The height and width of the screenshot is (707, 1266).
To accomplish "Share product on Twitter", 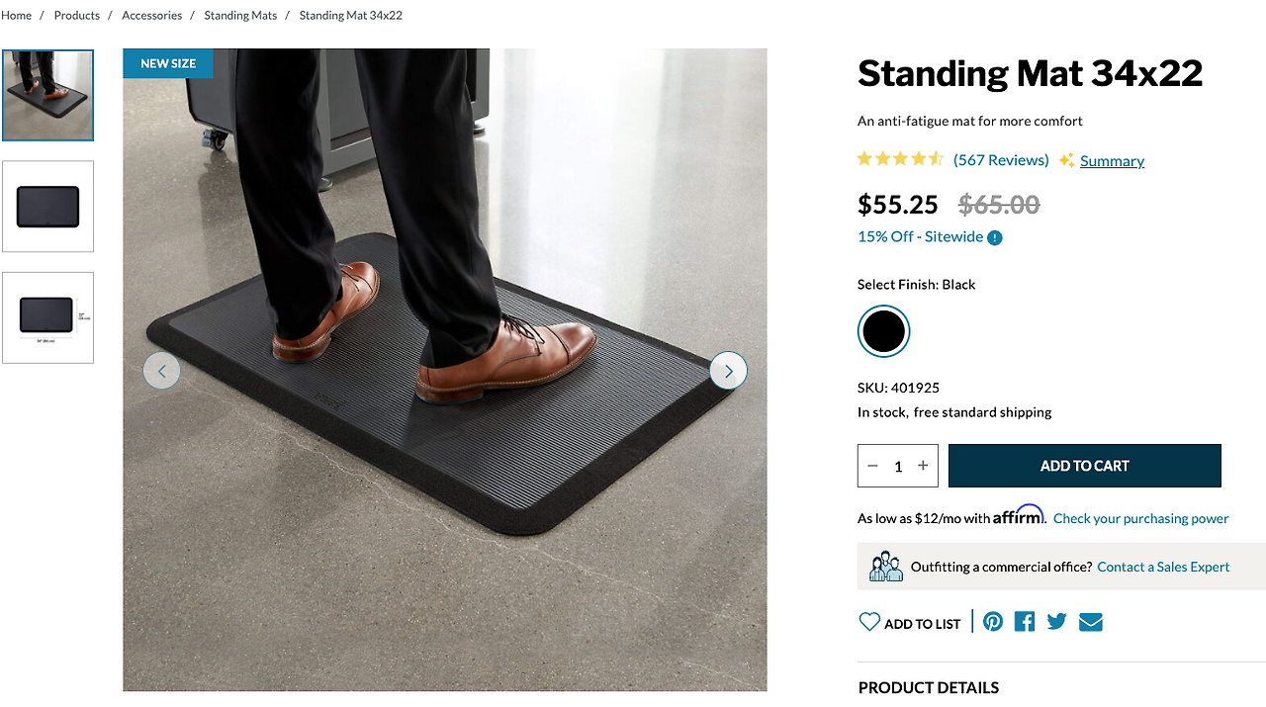I will coord(1056,622).
